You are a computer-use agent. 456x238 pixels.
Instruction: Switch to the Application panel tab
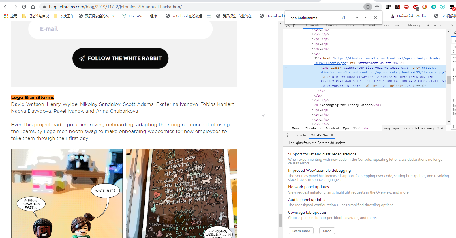pyautogui.click(x=436, y=25)
